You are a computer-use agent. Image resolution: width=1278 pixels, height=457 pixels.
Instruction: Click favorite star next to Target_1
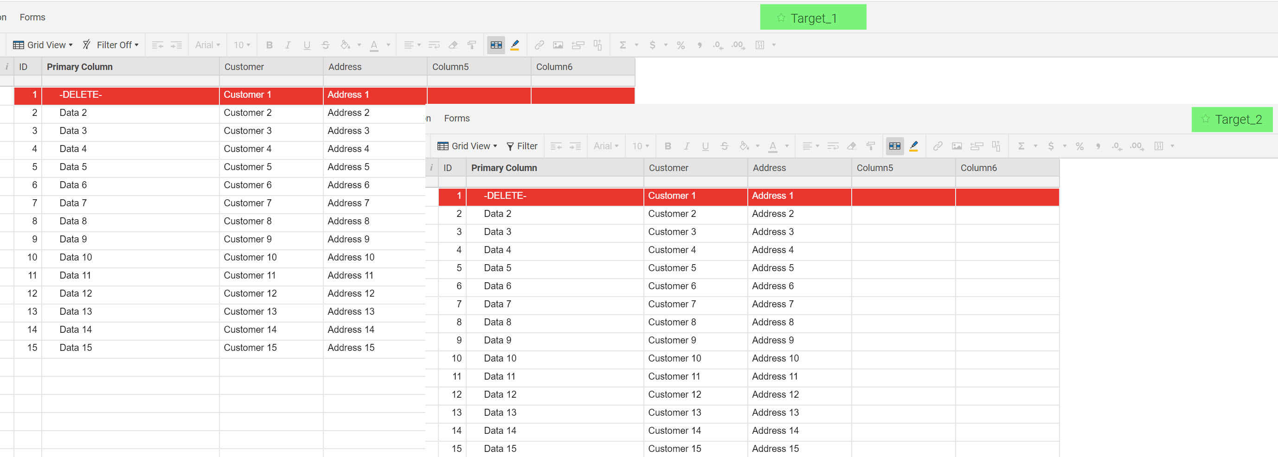[781, 18]
